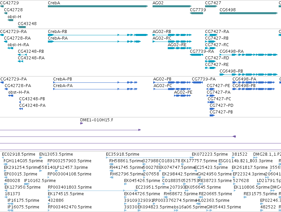Image resolution: width=281 pixels, height=212 pixels.
Task: Open the RP003257903.5prime EST label
Action: click(x=69, y=161)
